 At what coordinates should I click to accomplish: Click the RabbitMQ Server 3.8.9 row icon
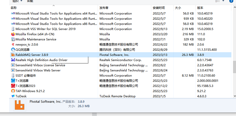[x=13, y=55]
